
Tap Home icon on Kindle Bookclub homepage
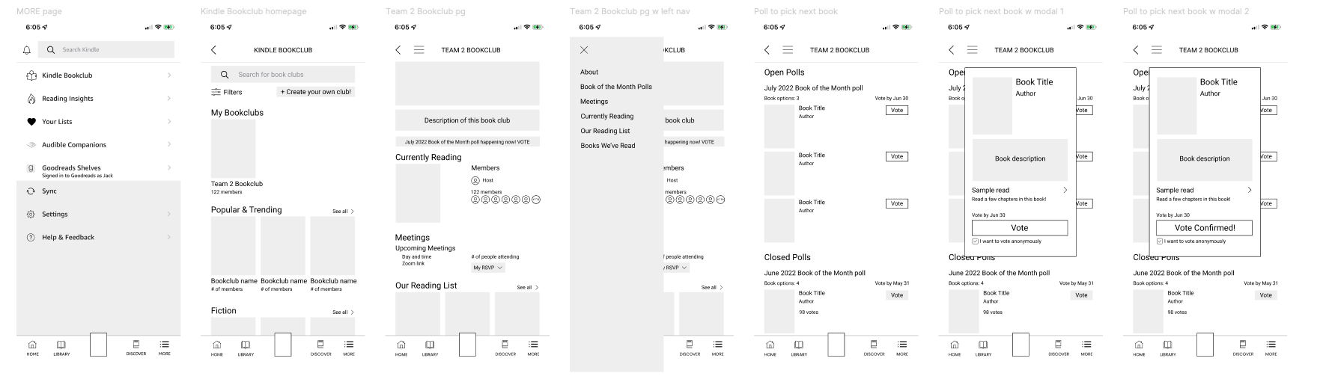click(x=217, y=345)
